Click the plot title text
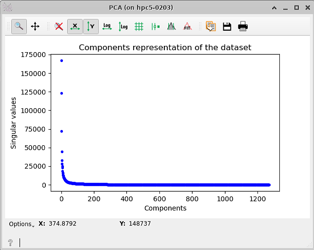The image size is (314, 250). (165, 48)
